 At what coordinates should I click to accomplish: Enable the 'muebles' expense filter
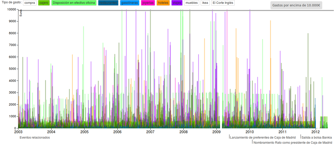192,3
